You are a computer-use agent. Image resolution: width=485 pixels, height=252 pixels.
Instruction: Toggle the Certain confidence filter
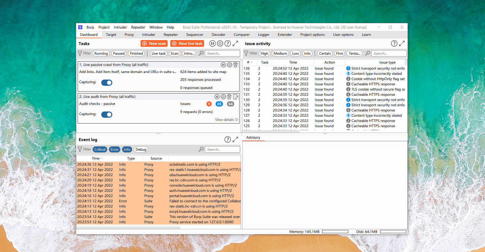[325, 53]
